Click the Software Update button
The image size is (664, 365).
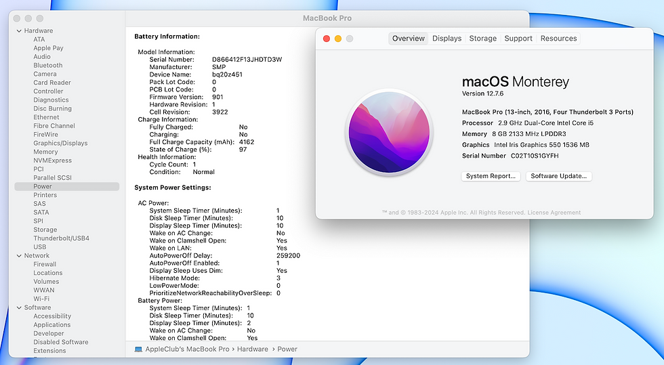click(x=558, y=176)
